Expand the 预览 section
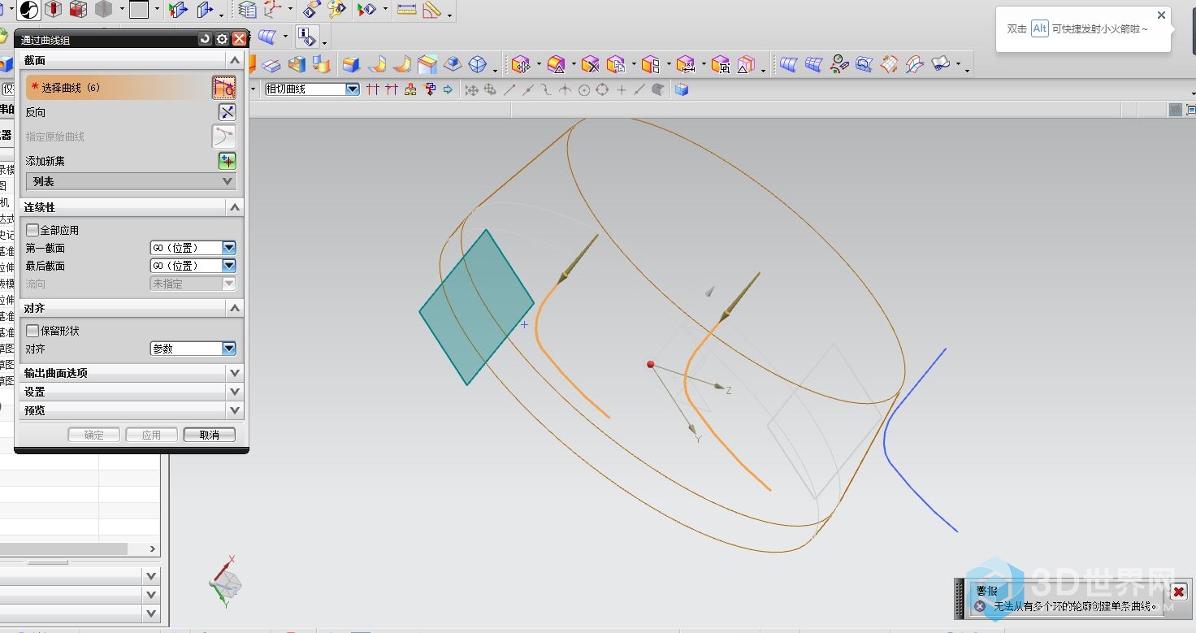 [235, 410]
